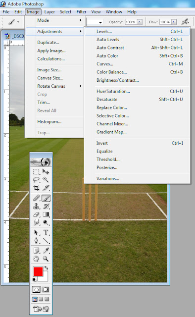The image size is (195, 317).
Task: Select the Path Selection tool
Action: (36, 232)
